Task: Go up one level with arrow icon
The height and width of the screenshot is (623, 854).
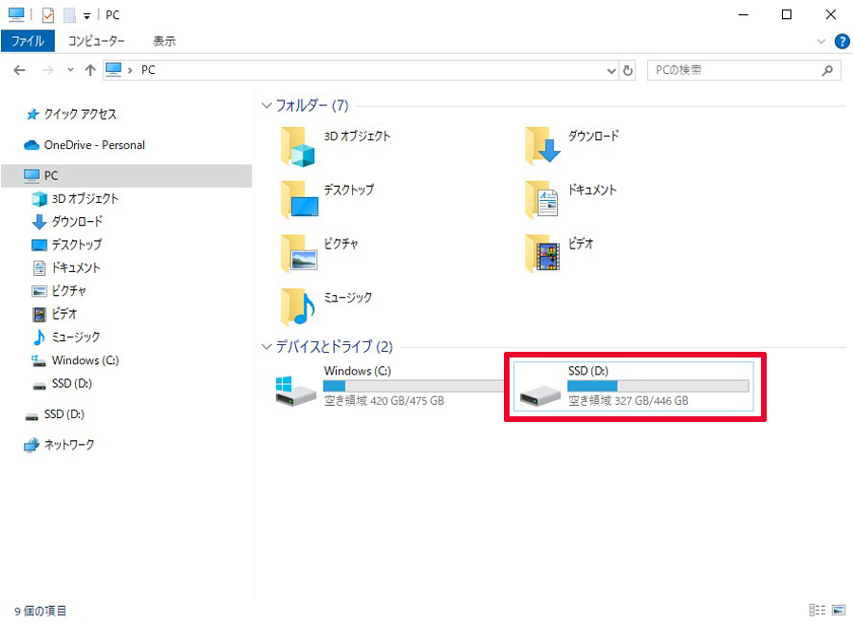Action: [x=90, y=70]
